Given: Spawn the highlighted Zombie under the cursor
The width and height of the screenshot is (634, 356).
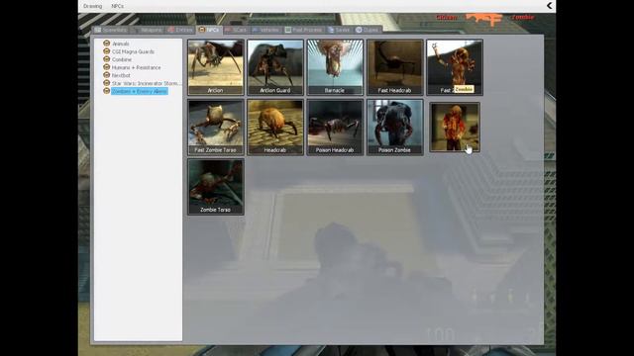Looking at the screenshot, I should pos(455,127).
